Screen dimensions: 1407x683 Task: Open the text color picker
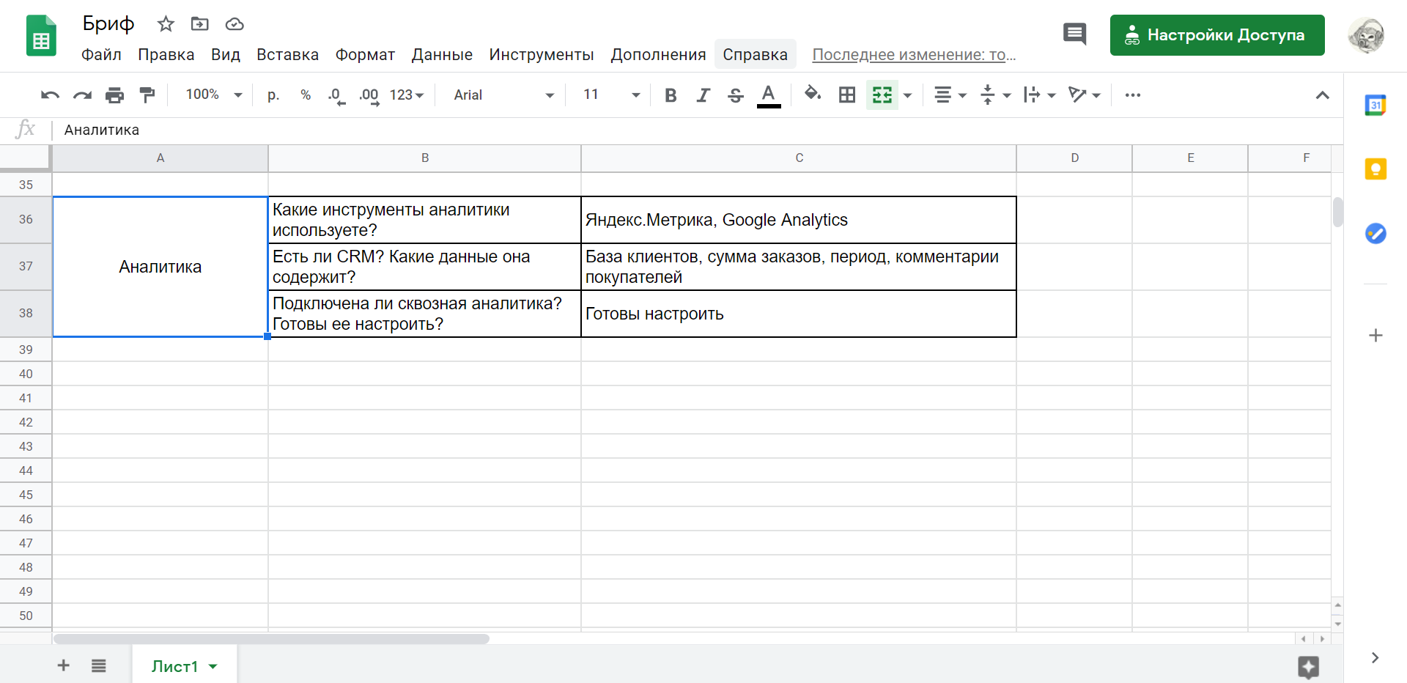768,95
